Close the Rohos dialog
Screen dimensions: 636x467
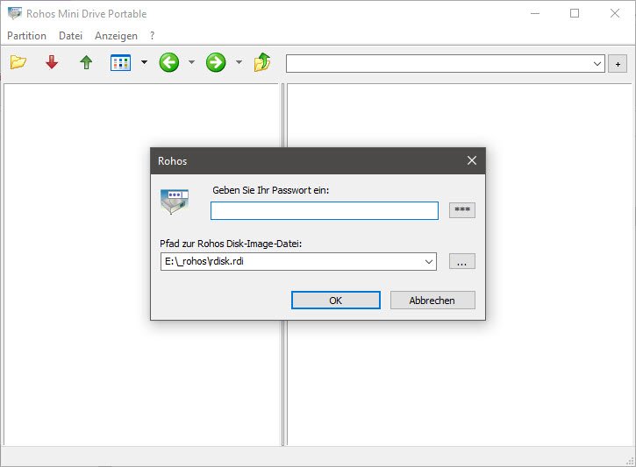[472, 161]
